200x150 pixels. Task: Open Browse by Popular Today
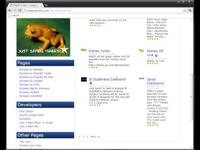[x=35, y=73]
